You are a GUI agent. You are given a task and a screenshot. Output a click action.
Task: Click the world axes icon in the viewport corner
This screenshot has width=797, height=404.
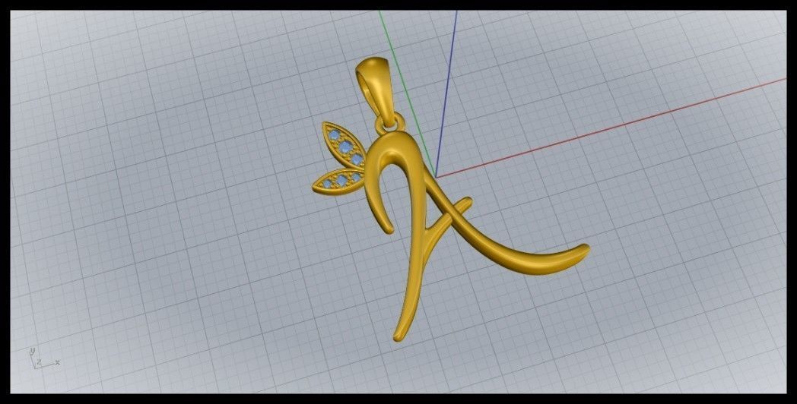click(x=43, y=358)
